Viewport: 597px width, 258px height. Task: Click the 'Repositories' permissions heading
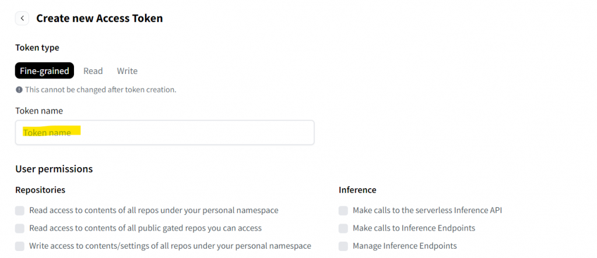tap(40, 190)
